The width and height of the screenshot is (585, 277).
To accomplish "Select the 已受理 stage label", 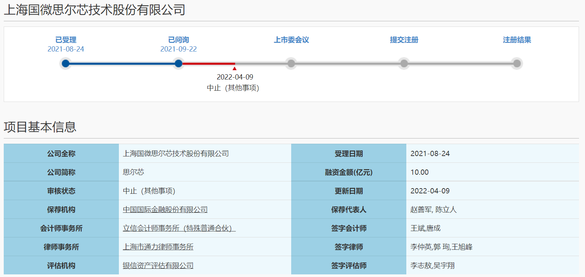I will point(66,40).
